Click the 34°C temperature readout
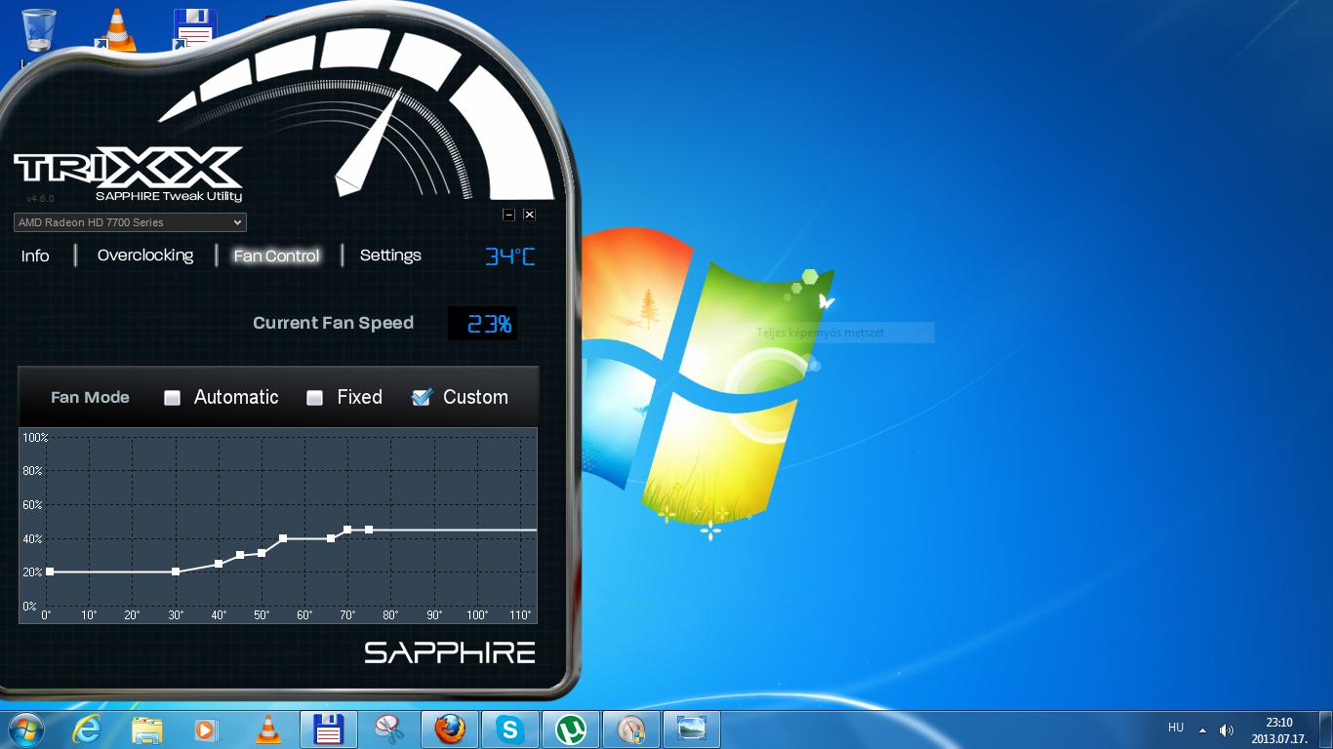This screenshot has height=749, width=1333. 510,256
